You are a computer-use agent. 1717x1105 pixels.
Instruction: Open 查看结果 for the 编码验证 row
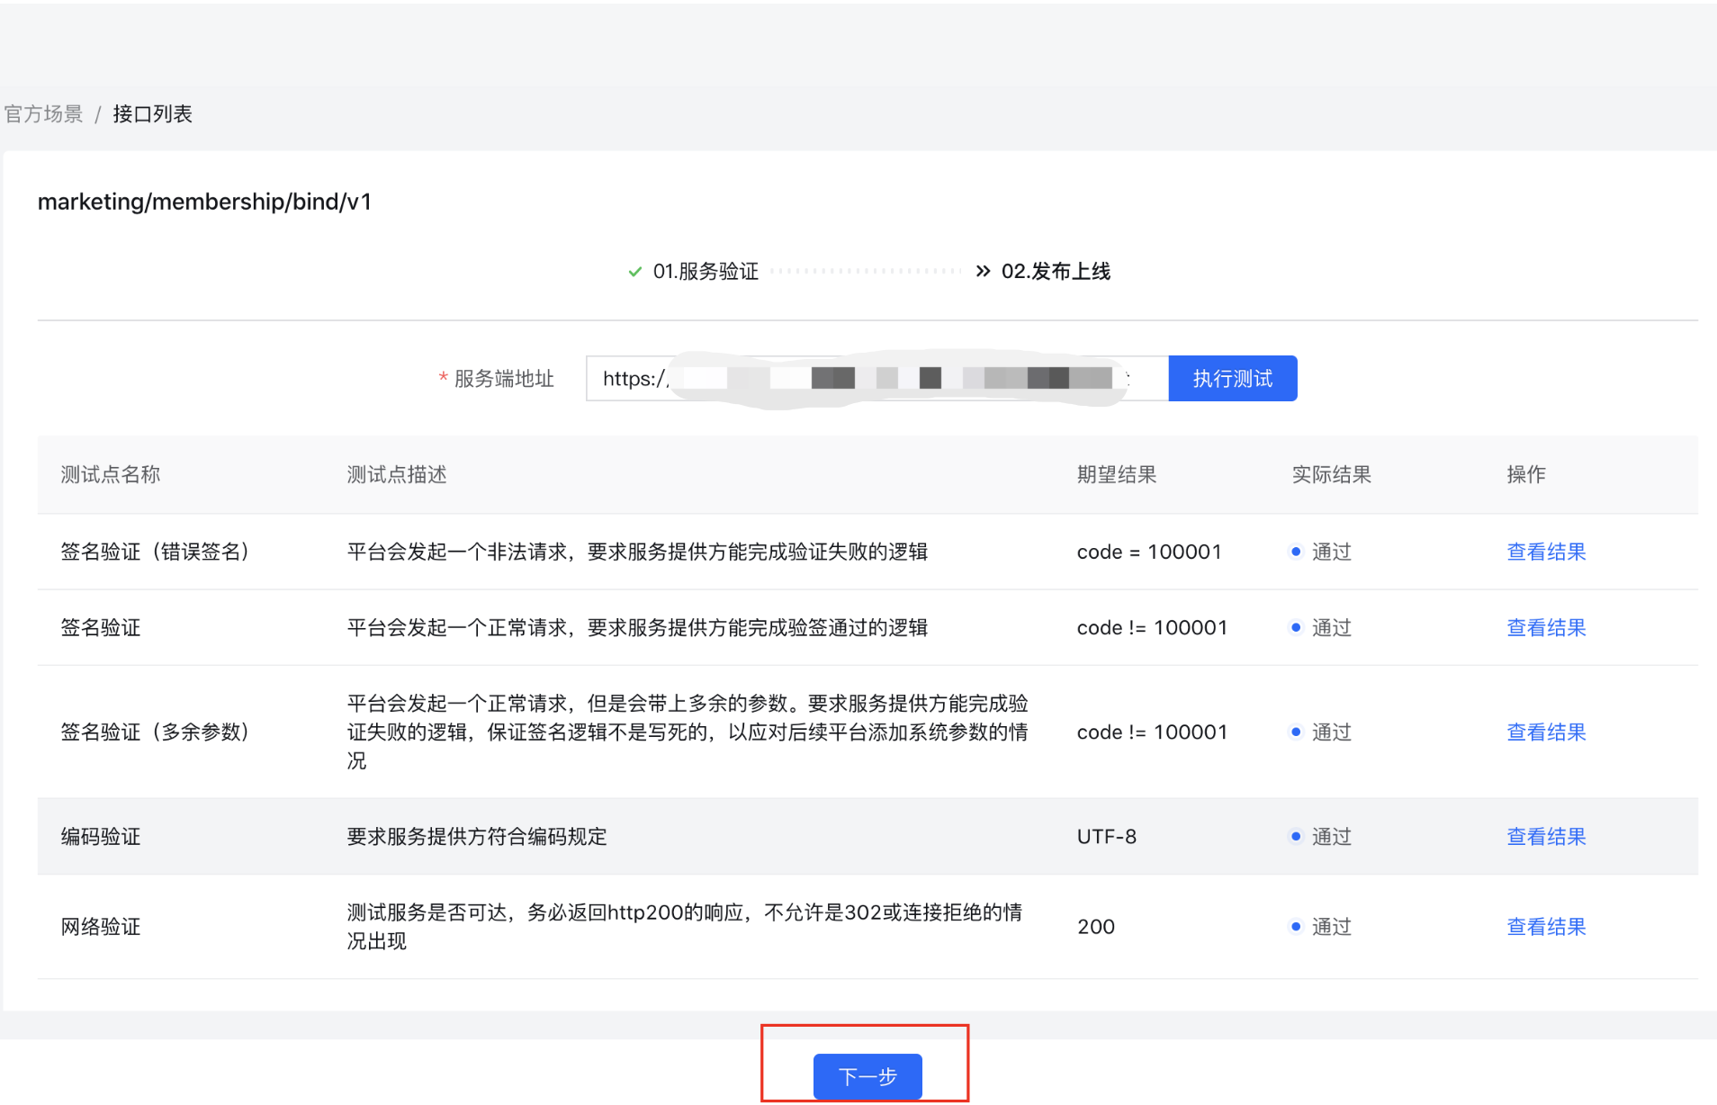click(1546, 836)
